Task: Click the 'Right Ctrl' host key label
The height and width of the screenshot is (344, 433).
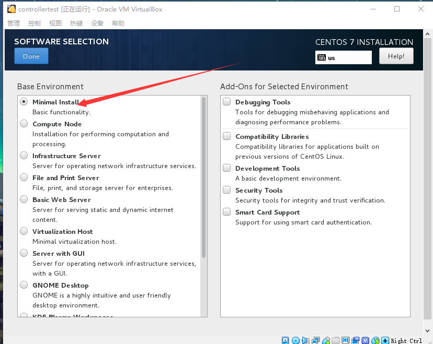Action: click(406, 341)
